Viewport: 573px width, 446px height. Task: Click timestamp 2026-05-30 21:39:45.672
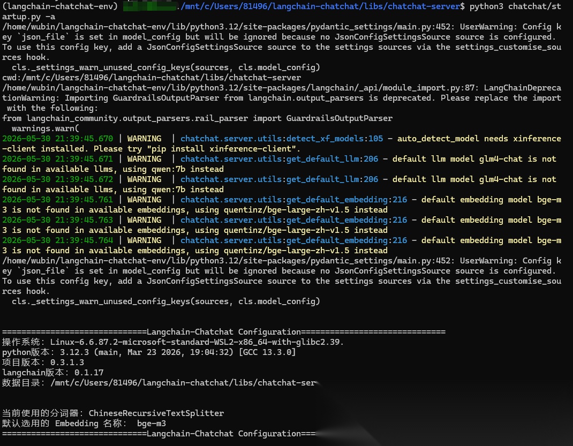click(58, 179)
